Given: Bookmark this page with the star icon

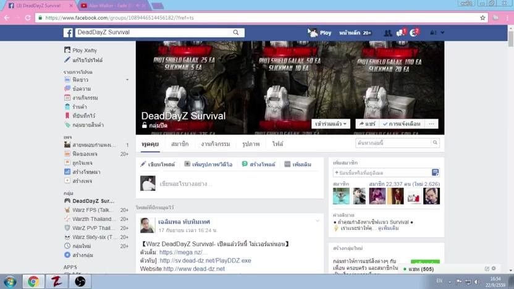Looking at the screenshot, I should [x=482, y=18].
